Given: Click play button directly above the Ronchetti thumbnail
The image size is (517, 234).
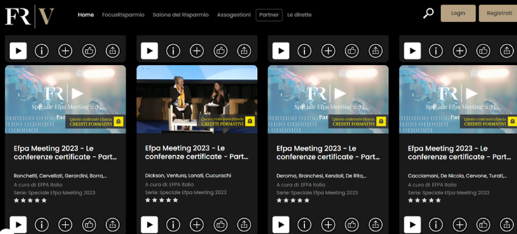Looking at the screenshot, I should coord(18,51).
